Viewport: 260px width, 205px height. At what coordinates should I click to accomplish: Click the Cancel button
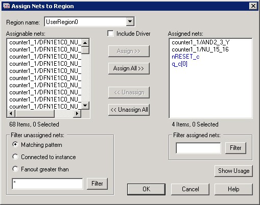coord(190,189)
